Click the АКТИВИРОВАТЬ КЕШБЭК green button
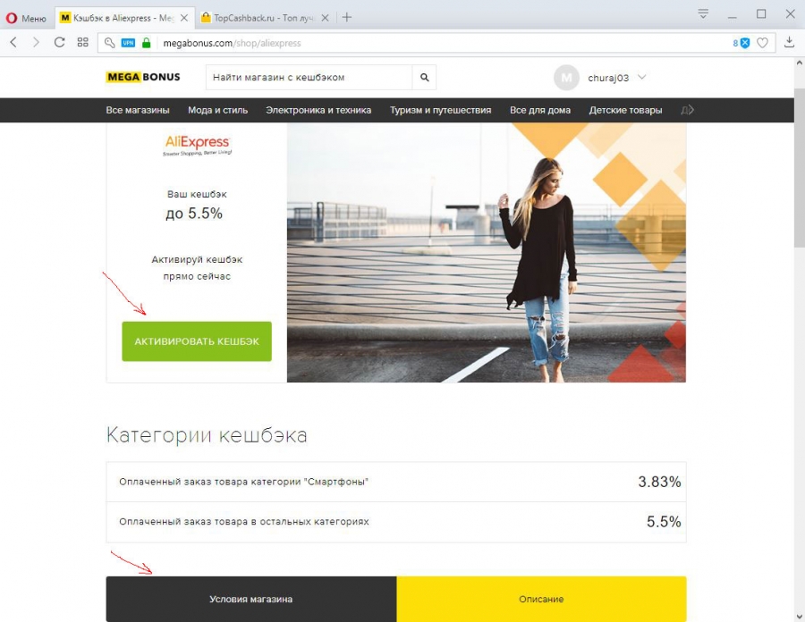The height and width of the screenshot is (622, 805). tap(197, 341)
